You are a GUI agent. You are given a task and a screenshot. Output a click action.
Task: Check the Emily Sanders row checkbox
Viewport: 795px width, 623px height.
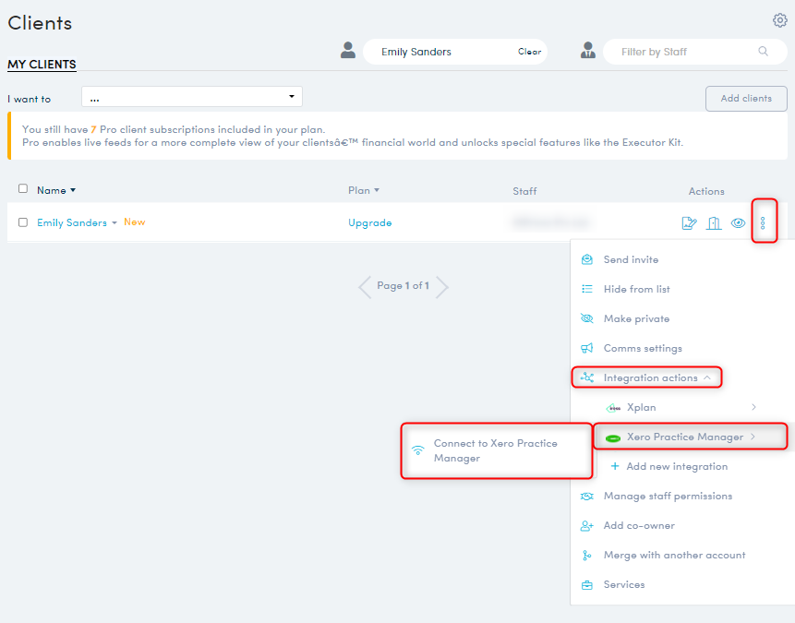tap(23, 222)
